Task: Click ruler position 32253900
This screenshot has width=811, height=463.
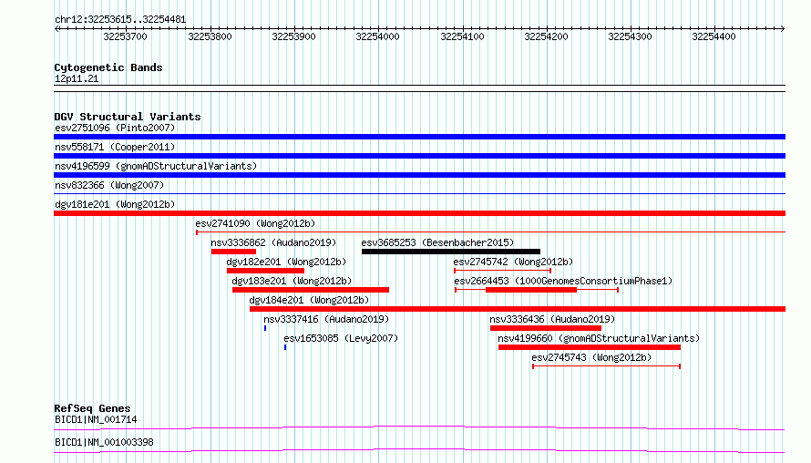Action: pyautogui.click(x=293, y=36)
